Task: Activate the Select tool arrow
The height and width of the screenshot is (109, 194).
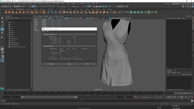Action: (2, 18)
